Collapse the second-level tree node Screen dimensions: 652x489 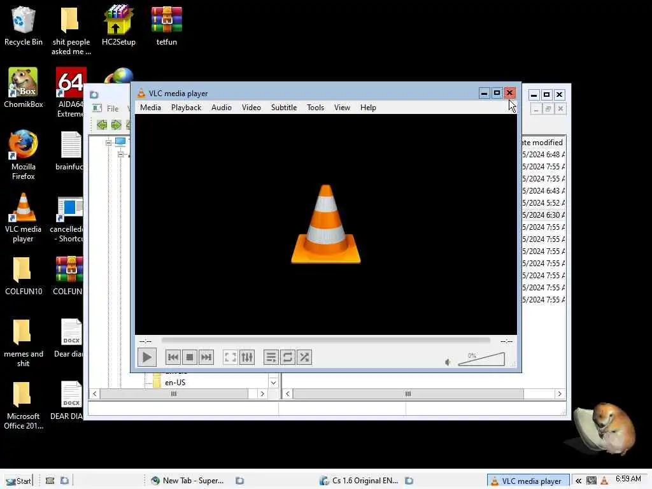tap(120, 154)
